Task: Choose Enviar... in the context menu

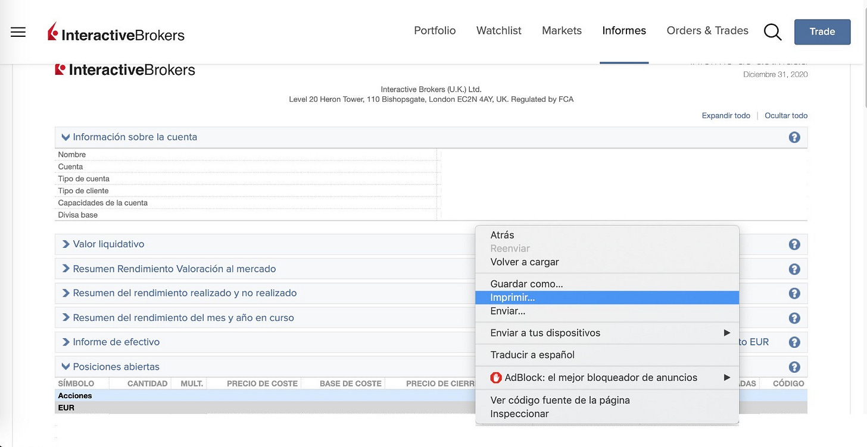Action: (x=607, y=311)
